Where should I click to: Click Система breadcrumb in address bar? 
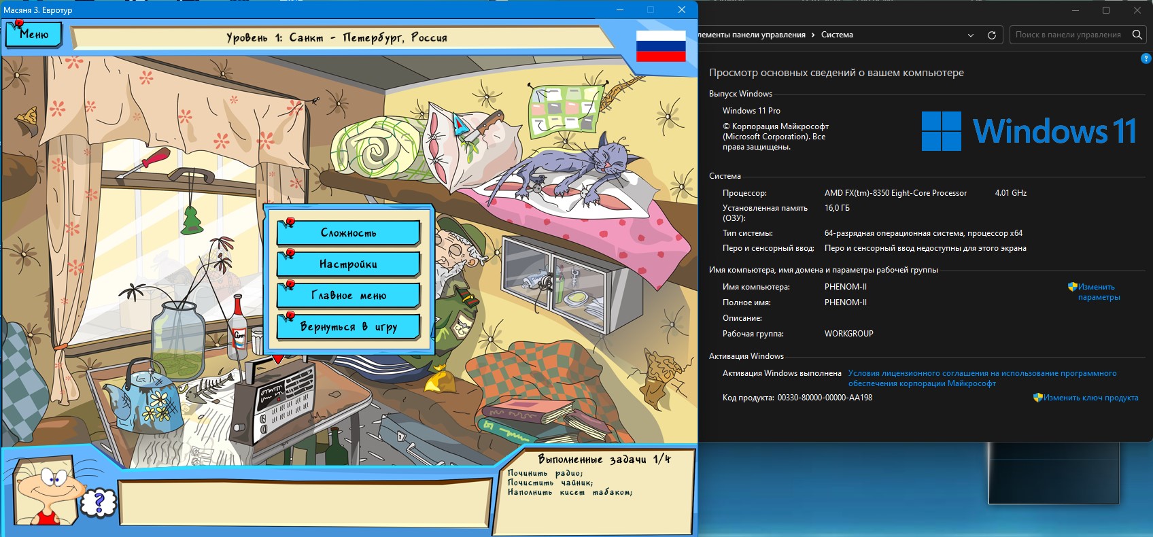click(836, 35)
